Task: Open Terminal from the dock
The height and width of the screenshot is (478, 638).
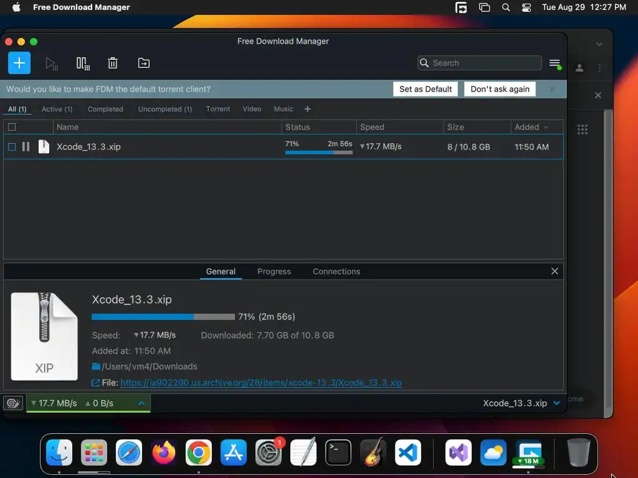Action: (338, 452)
